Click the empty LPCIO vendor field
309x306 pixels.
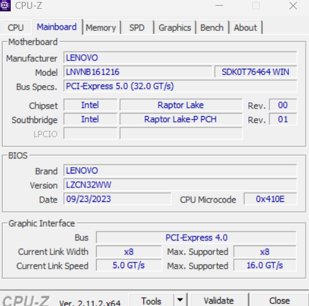pyautogui.click(x=90, y=133)
